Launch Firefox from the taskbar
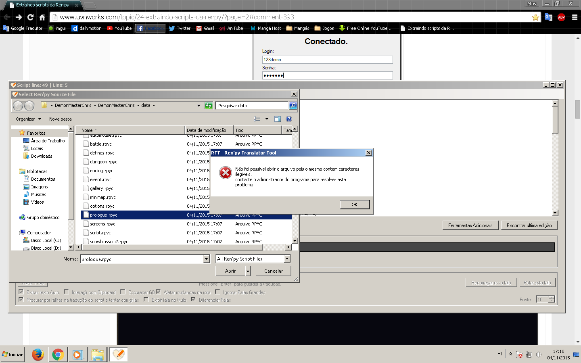Viewport: 581px width, 363px height. point(38,355)
